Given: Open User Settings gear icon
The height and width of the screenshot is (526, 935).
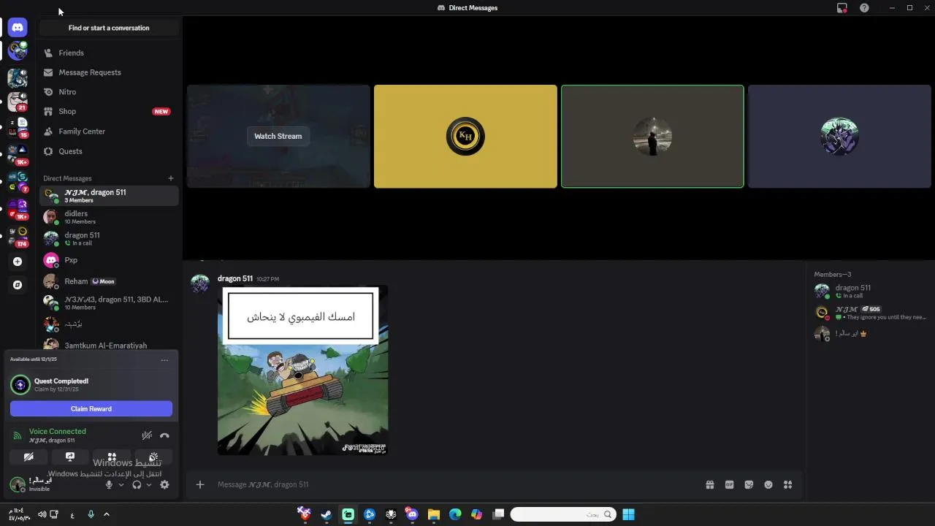Looking at the screenshot, I should (164, 484).
